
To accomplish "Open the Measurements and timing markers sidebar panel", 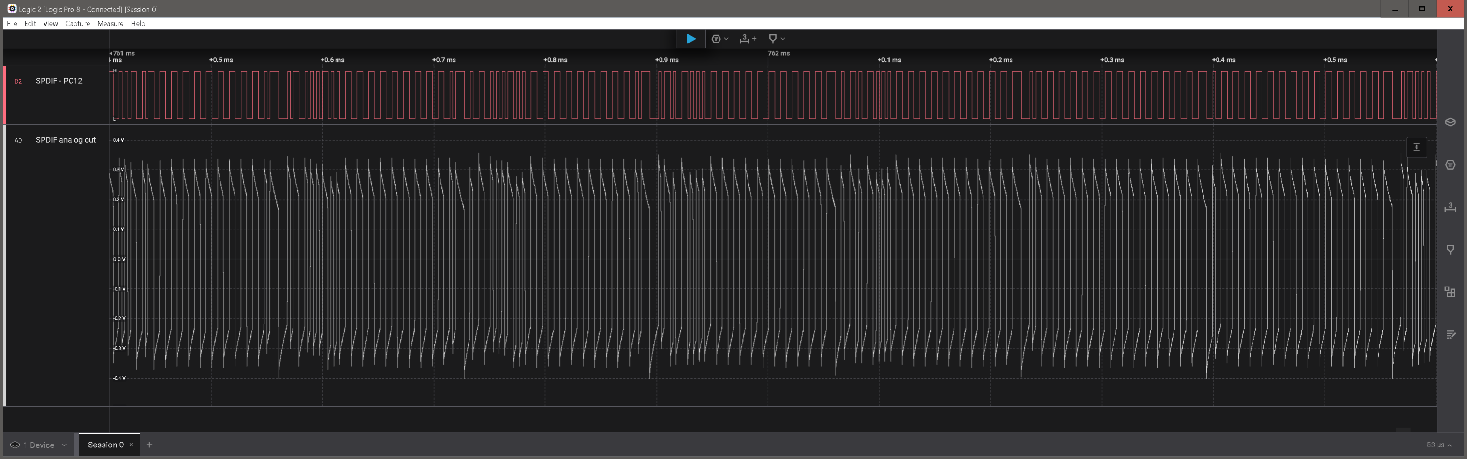I will coord(1450,208).
